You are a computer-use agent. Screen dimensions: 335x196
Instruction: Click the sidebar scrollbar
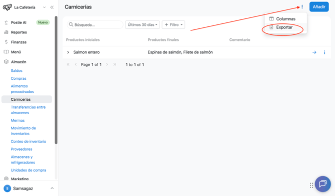[x=56, y=80]
